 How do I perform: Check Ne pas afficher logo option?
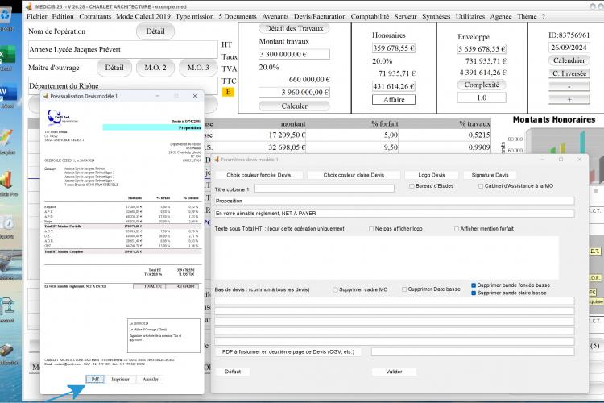pyautogui.click(x=371, y=229)
